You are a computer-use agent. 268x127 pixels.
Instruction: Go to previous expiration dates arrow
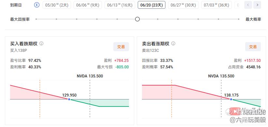(248, 5)
